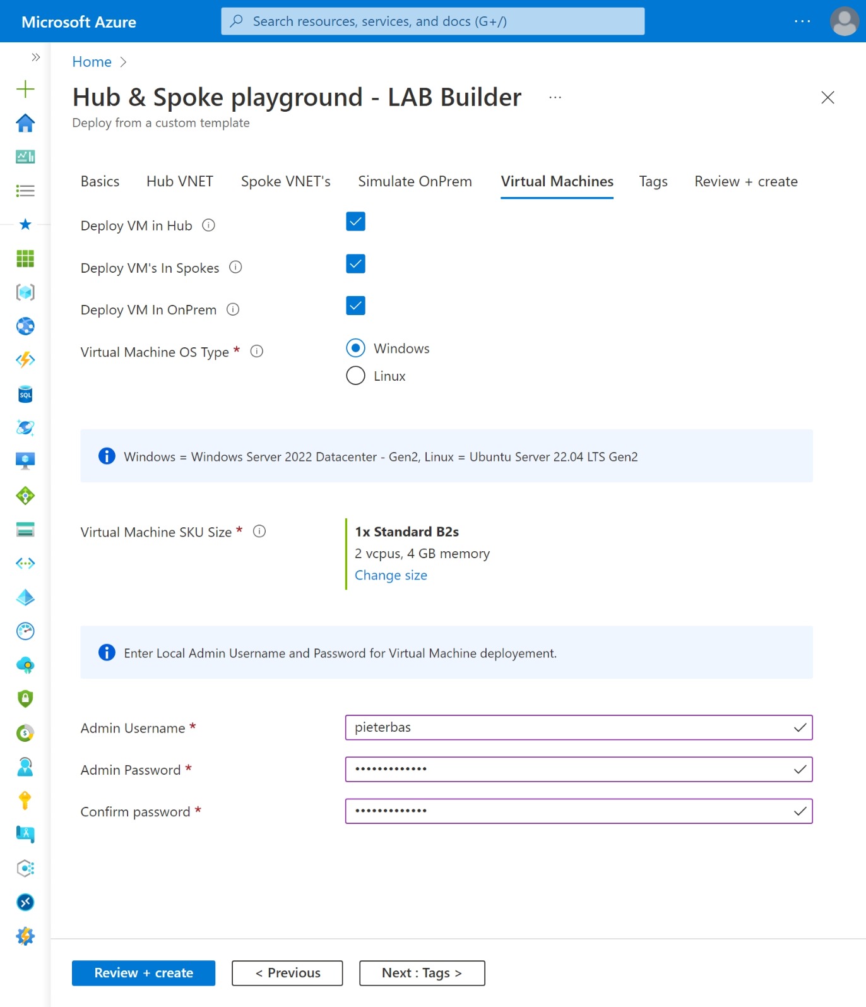Open Cost Management dollar icon
This screenshot has height=1007, width=866.
coord(25,732)
